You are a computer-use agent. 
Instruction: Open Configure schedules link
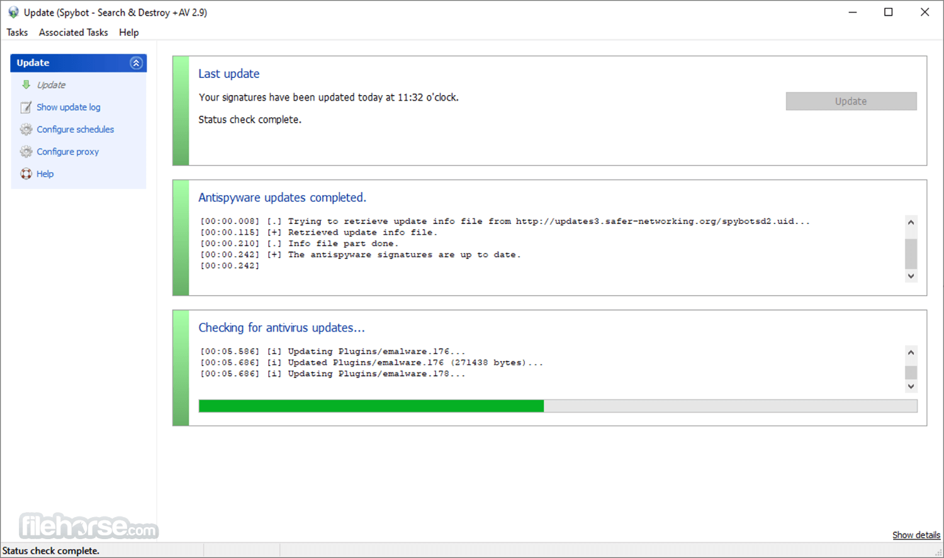click(x=76, y=130)
